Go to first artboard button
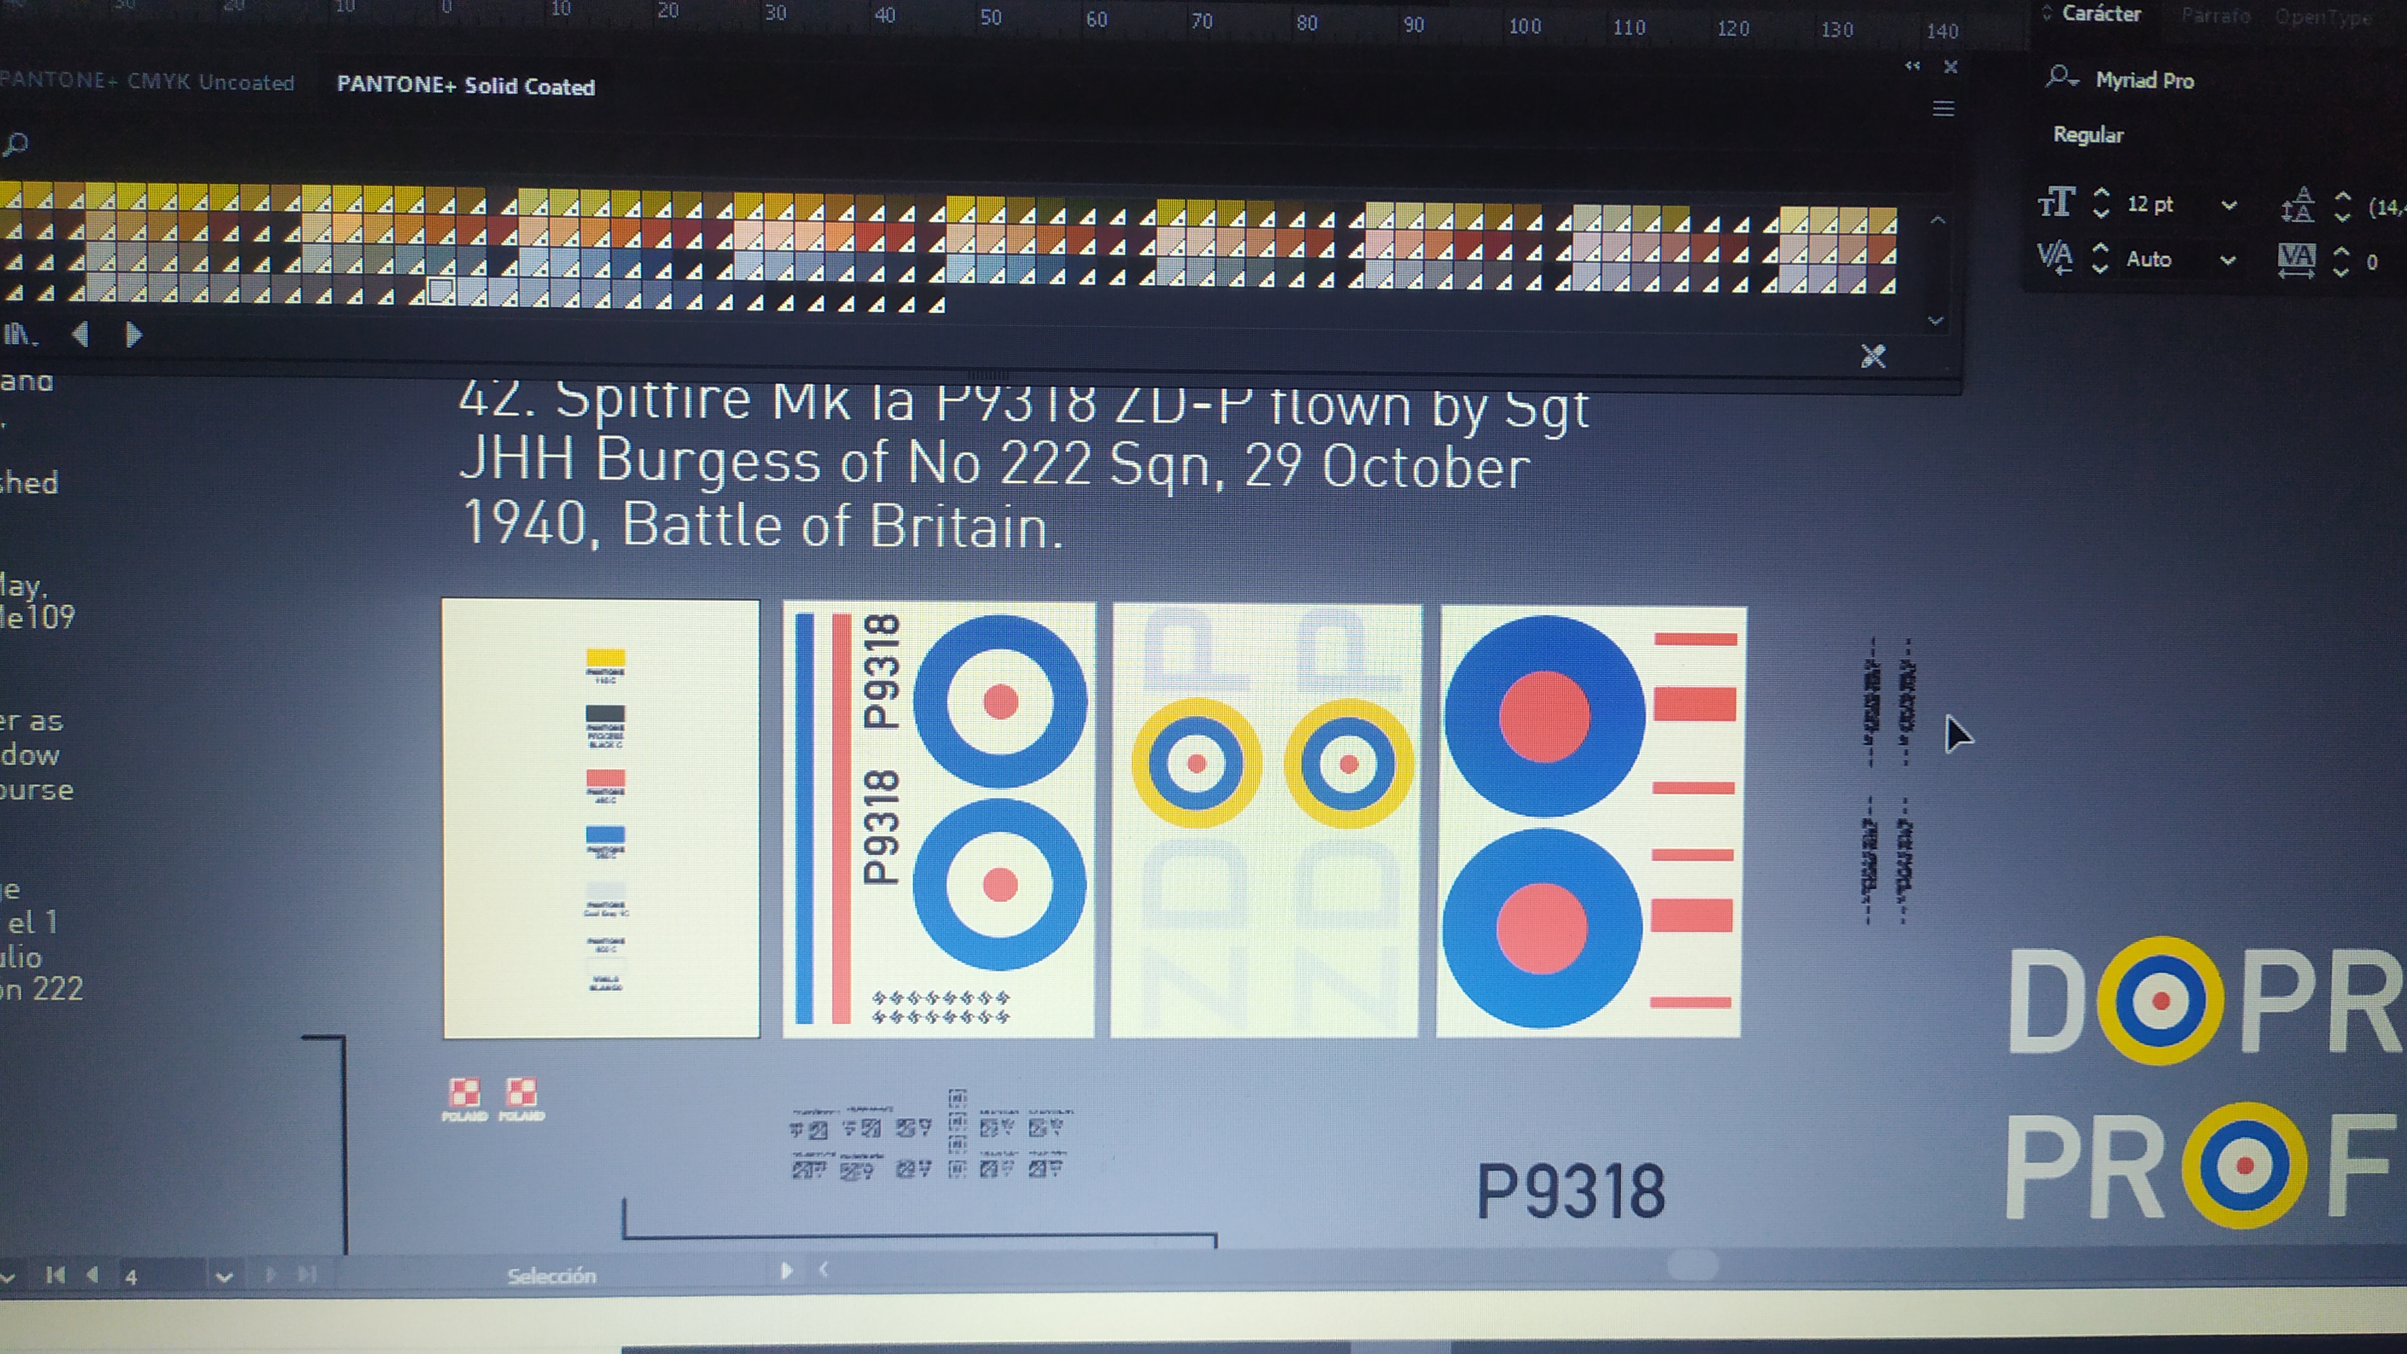 (x=55, y=1275)
